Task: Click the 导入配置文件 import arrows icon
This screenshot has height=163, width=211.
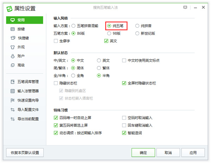Action: 13,109
